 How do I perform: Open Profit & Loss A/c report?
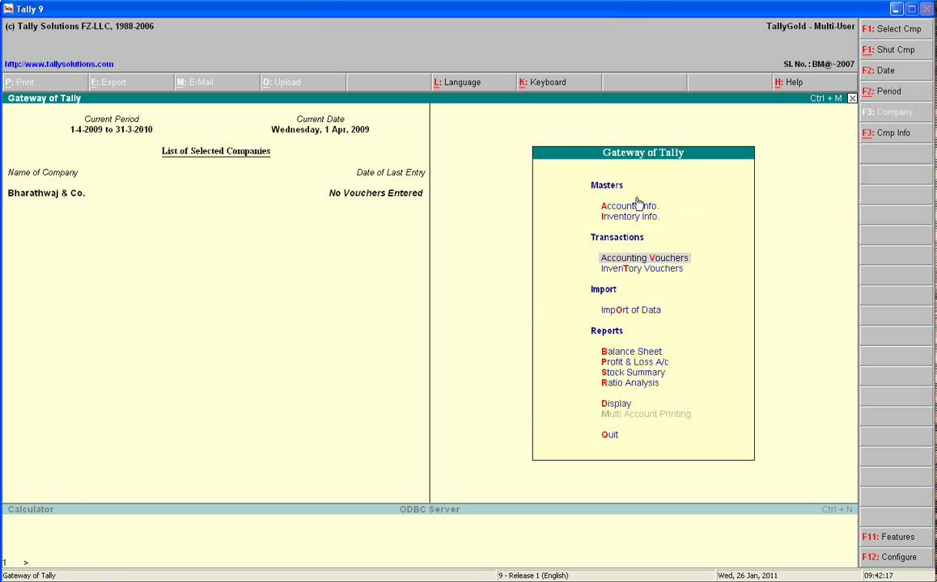tap(634, 362)
